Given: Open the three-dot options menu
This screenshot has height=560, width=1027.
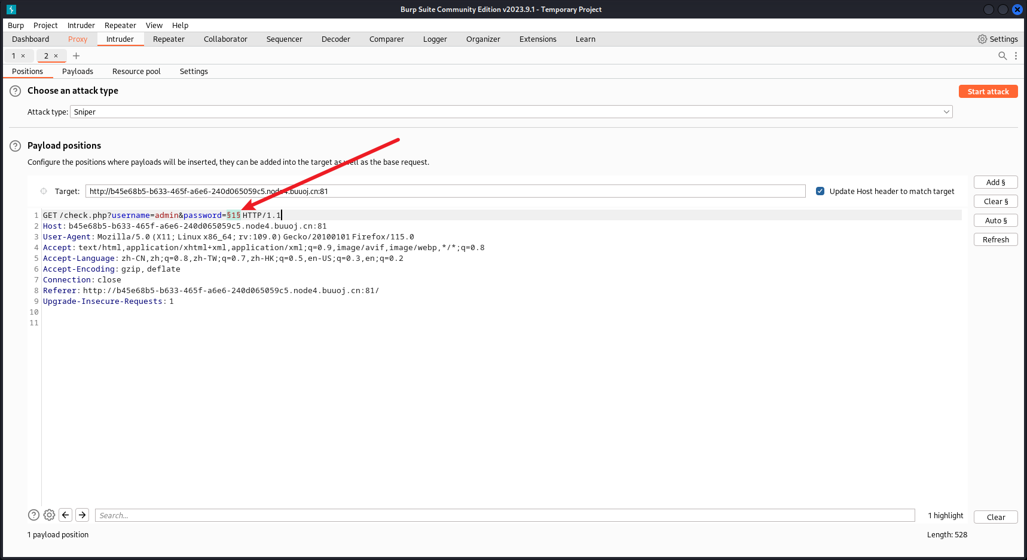Looking at the screenshot, I should tap(1016, 56).
